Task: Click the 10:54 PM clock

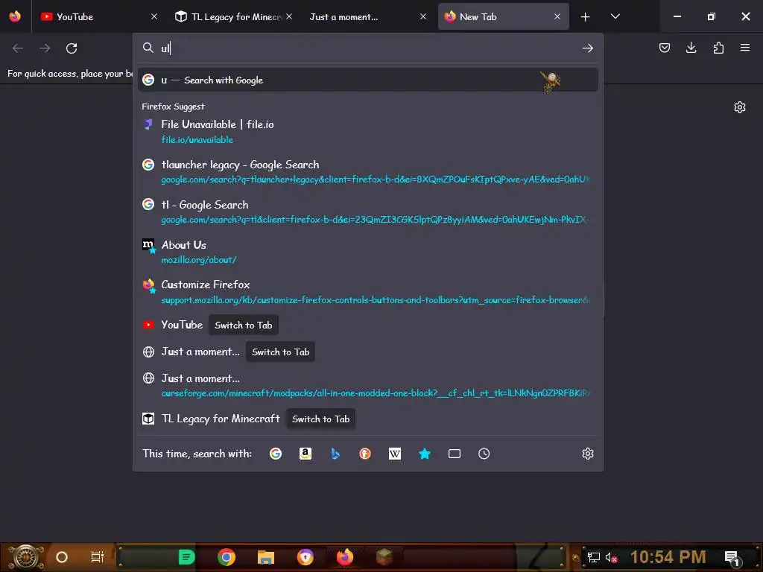Action: [x=668, y=557]
